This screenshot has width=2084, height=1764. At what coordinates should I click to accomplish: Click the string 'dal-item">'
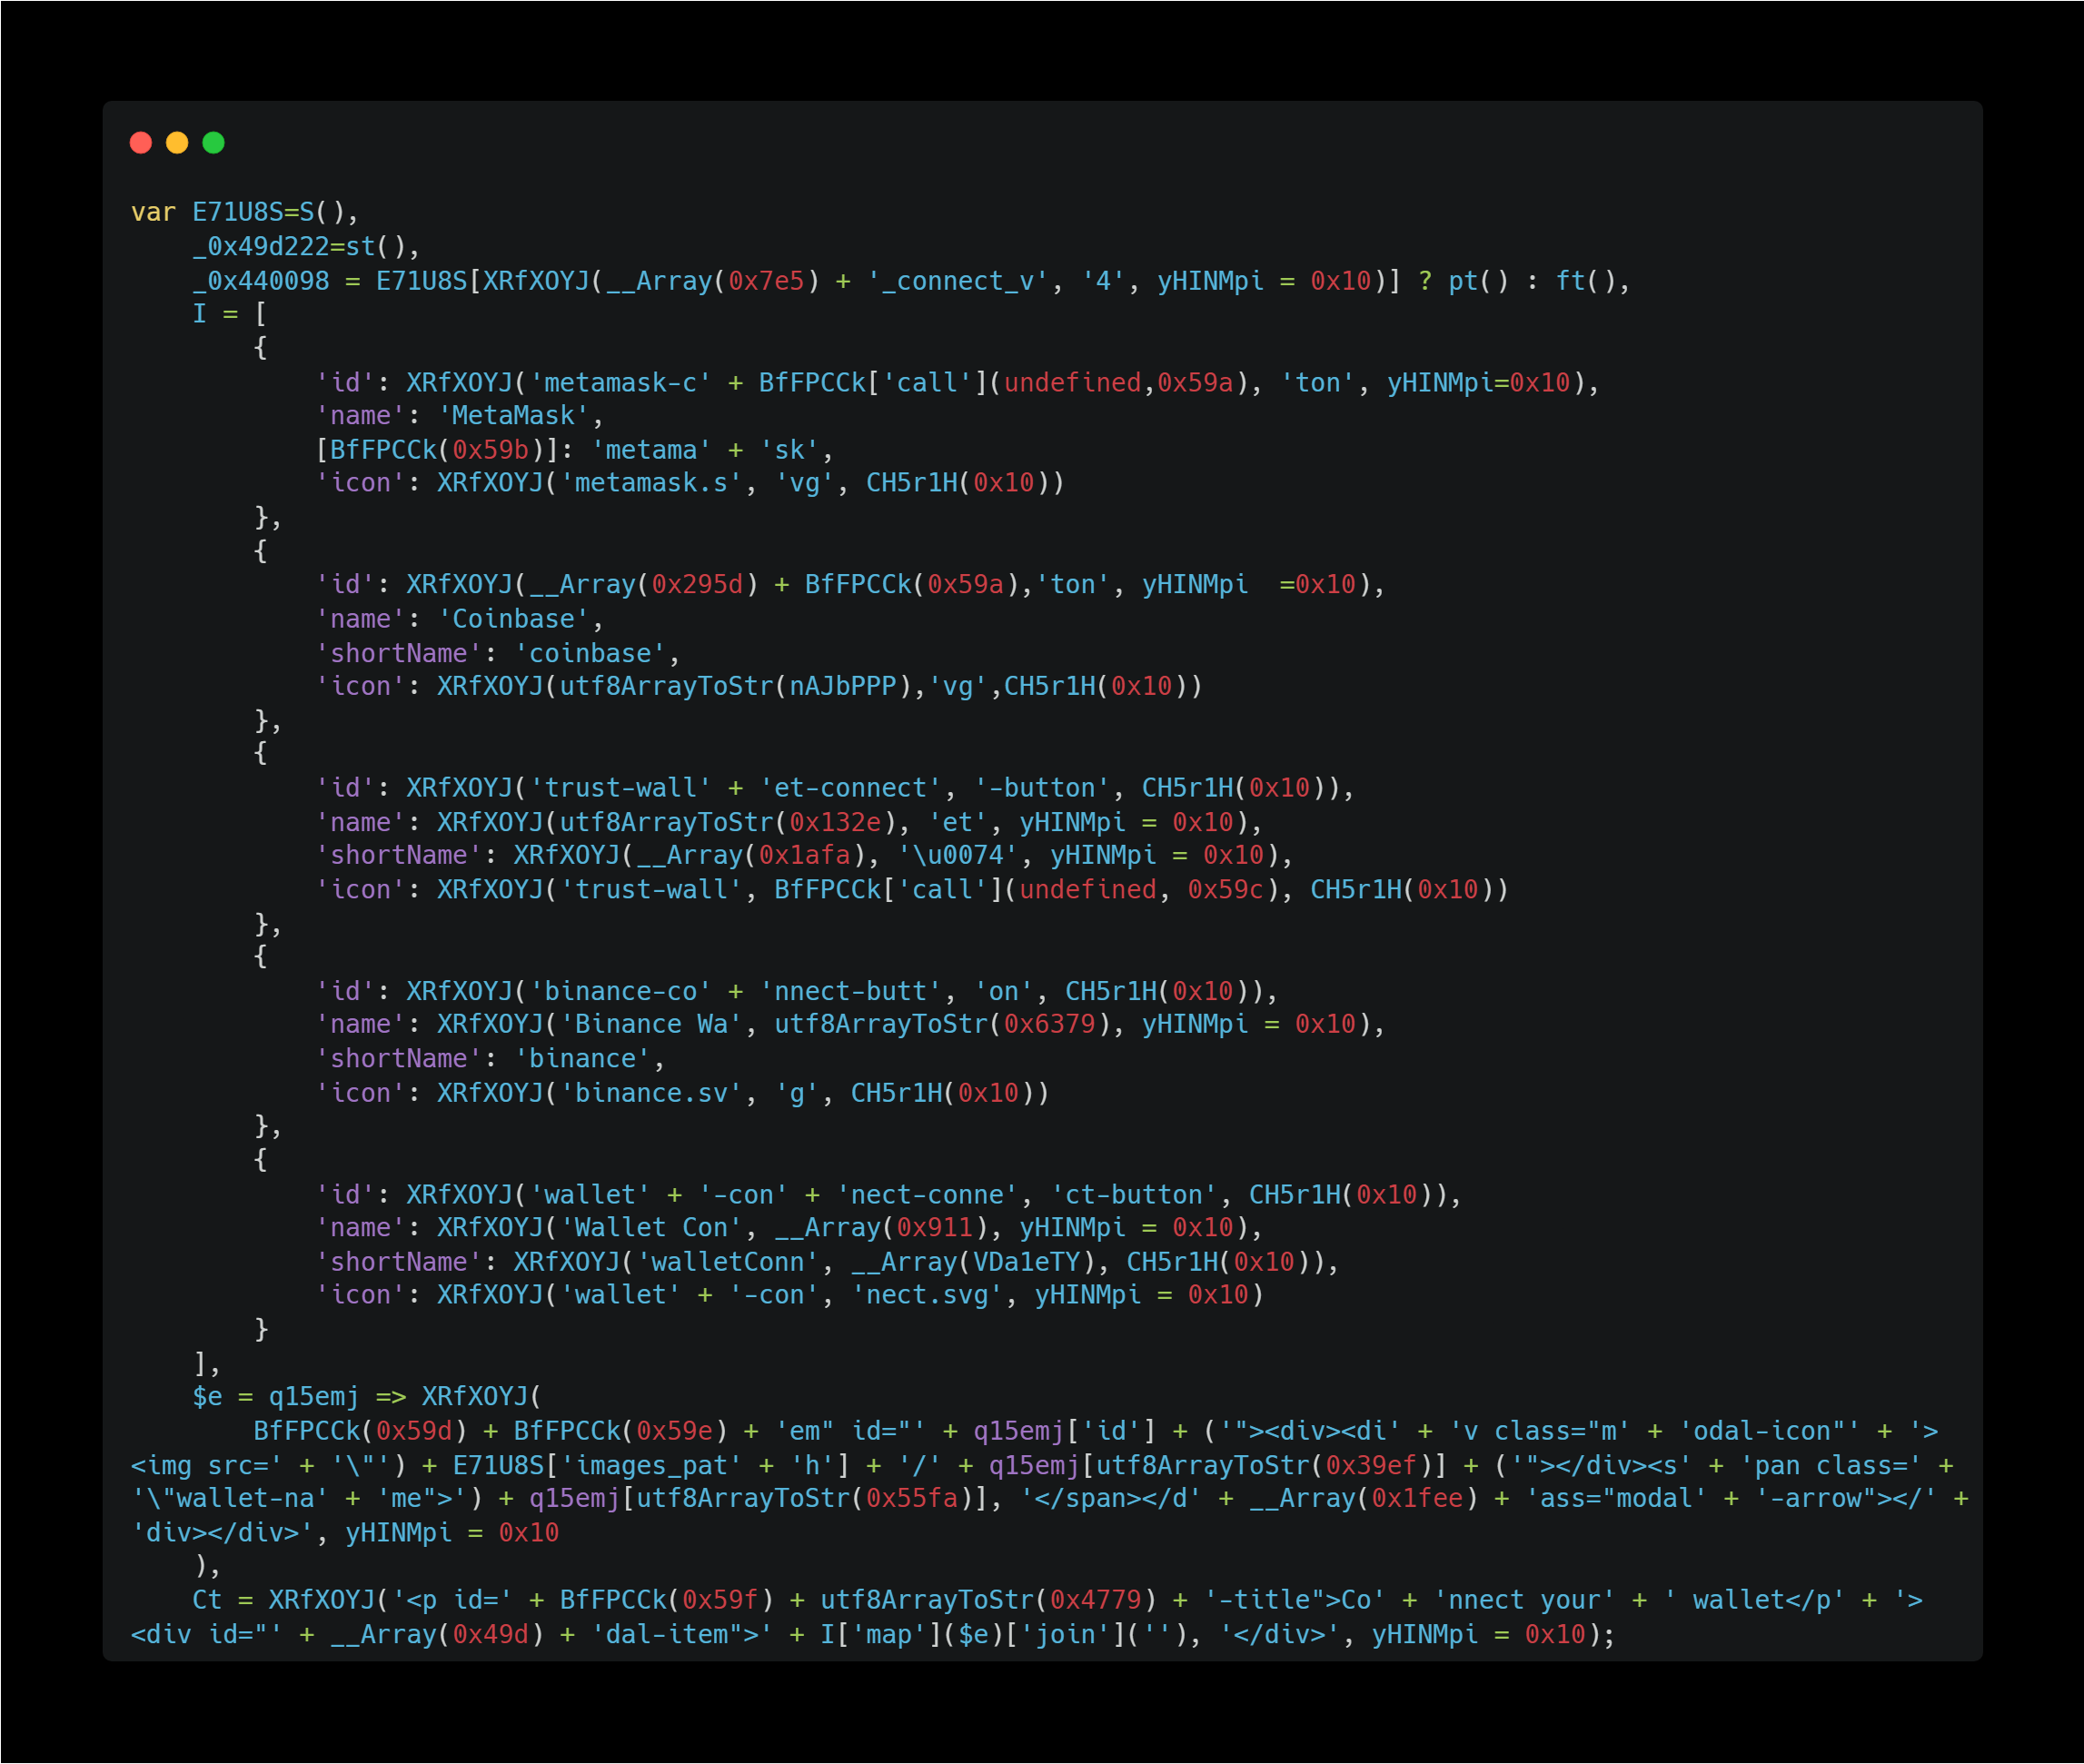pos(682,1635)
